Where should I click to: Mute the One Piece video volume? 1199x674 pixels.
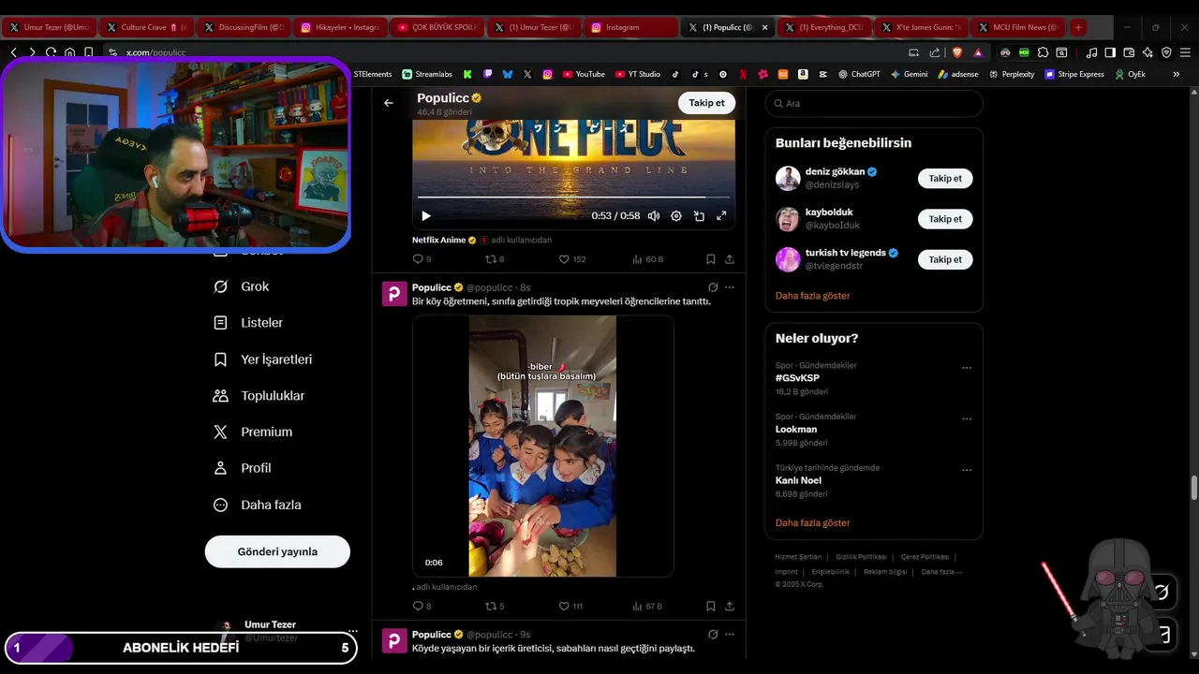coord(654,216)
